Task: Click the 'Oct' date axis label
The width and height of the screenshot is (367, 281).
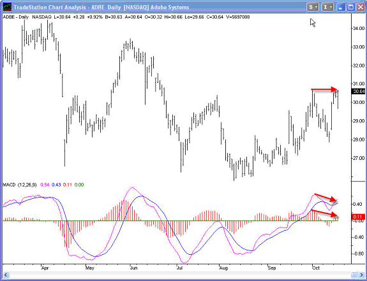Action: pyautogui.click(x=316, y=268)
